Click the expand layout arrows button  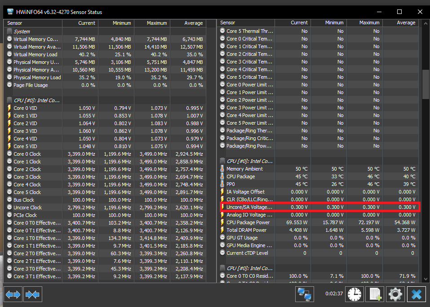13,294
